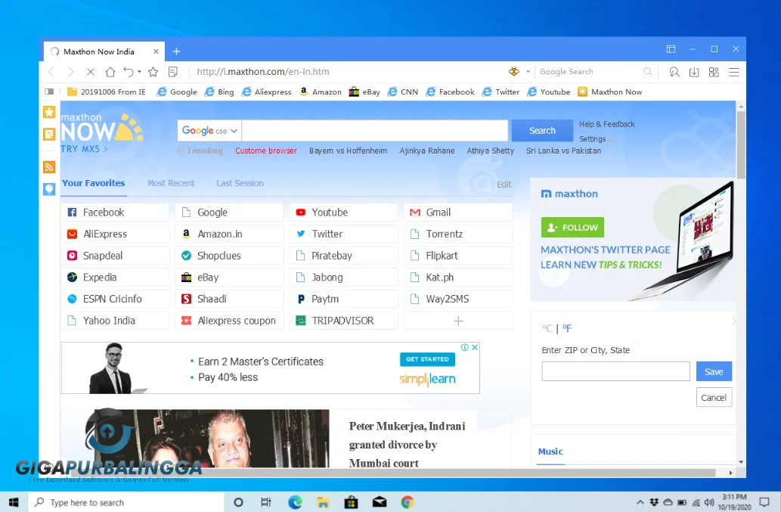Click the ZIP code input field
Viewport: 781px width, 512px height.
[615, 371]
